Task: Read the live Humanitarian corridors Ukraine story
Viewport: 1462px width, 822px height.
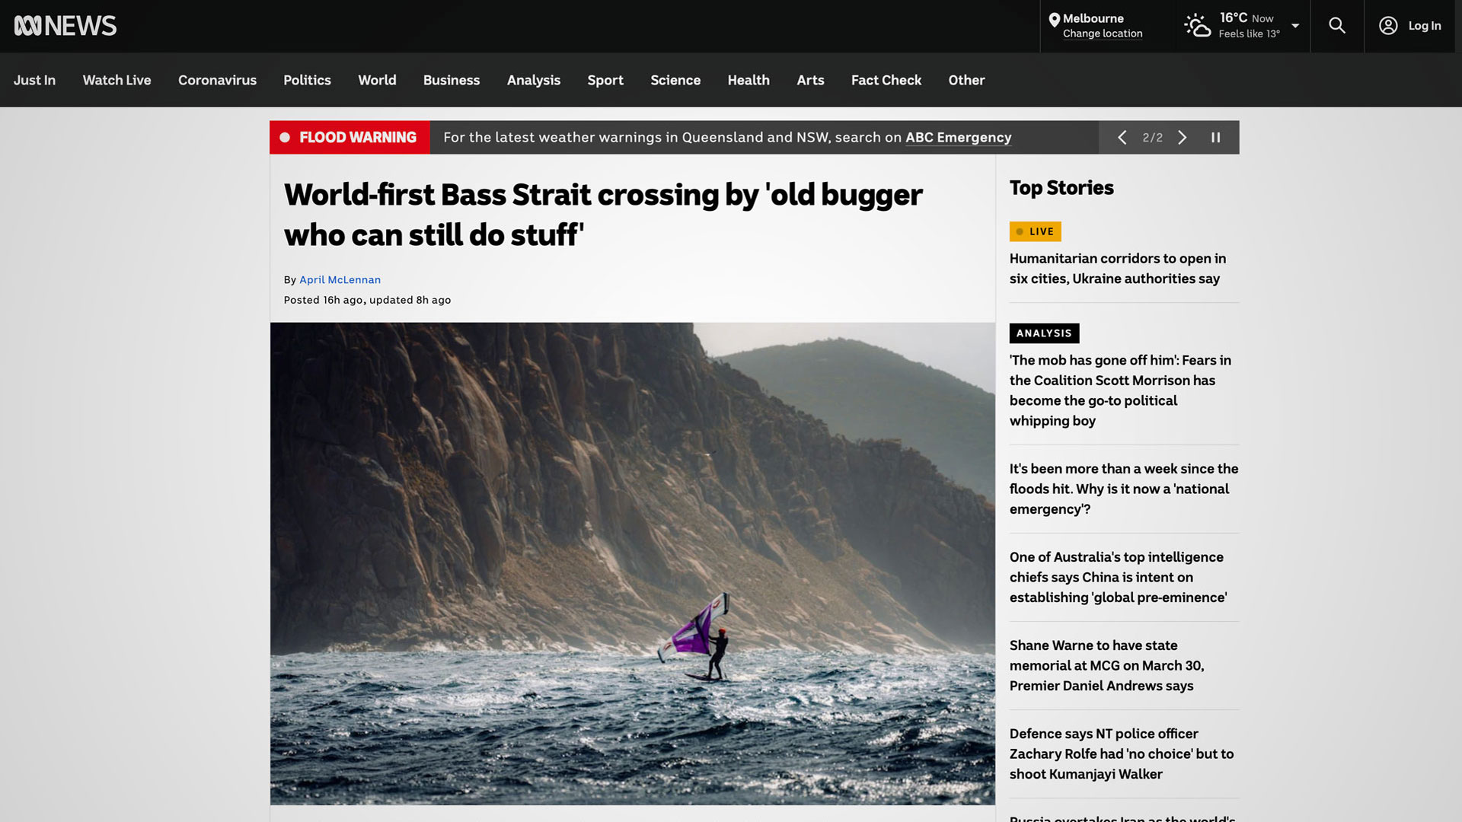Action: [x=1117, y=269]
